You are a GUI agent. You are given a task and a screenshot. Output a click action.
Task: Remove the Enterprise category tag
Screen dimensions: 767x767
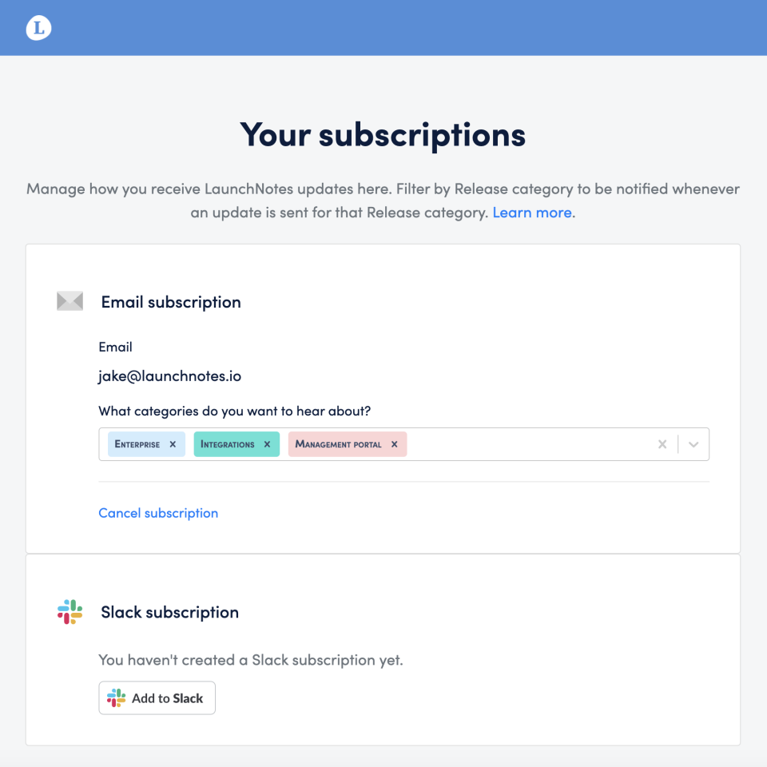click(173, 444)
